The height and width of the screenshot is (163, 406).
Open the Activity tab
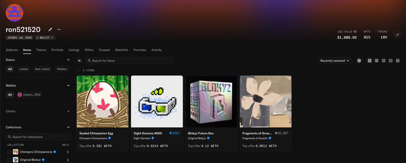pos(157,50)
